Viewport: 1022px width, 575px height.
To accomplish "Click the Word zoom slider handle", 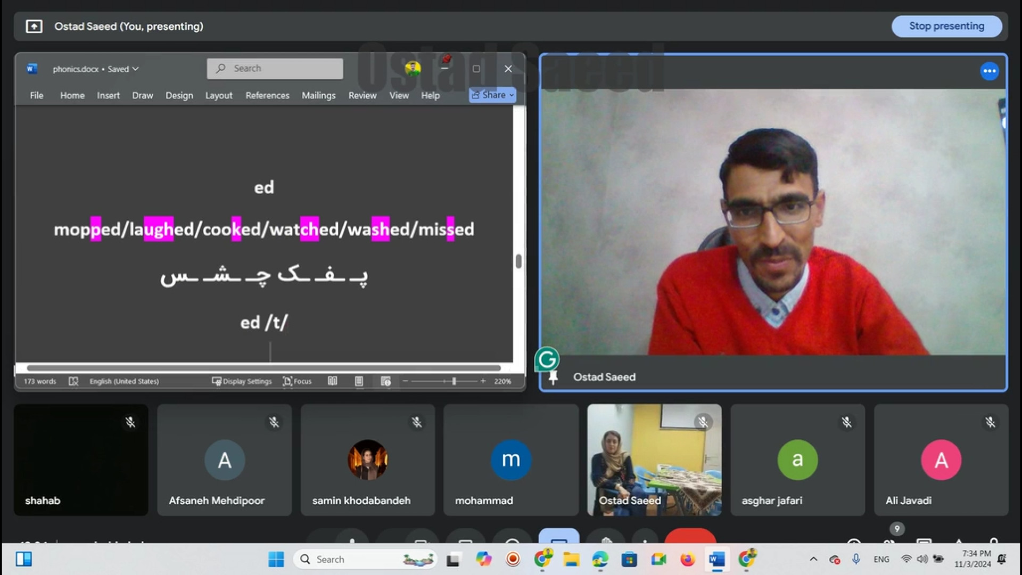I will click(x=454, y=381).
